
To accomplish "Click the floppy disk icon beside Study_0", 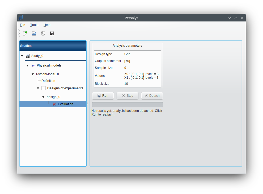I will click(28, 56).
